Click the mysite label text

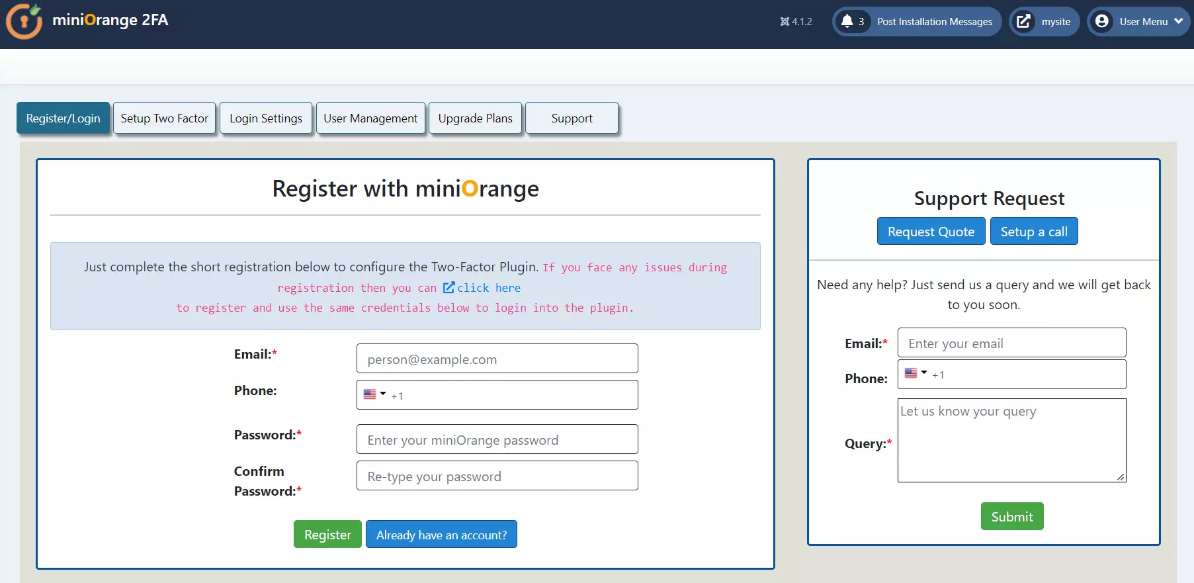[x=1056, y=22]
